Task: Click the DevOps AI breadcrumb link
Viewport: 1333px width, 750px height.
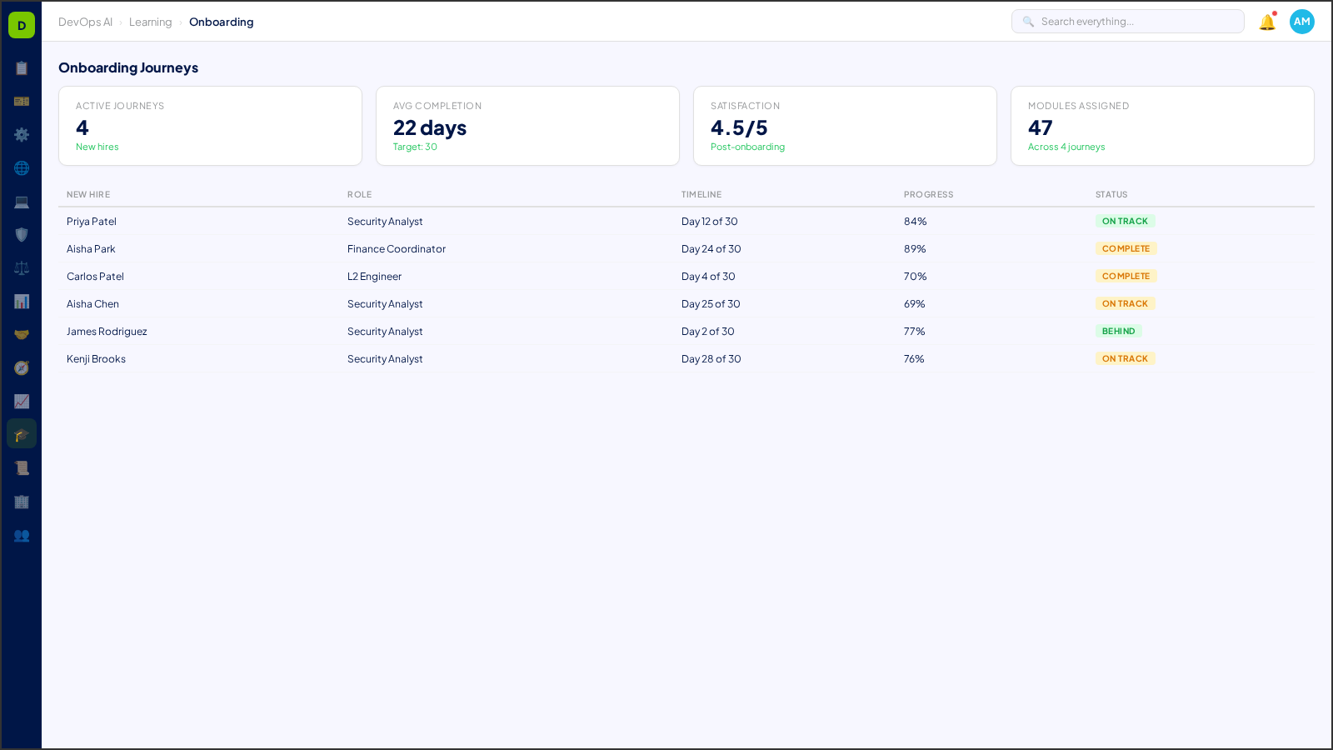Action: [x=85, y=22]
